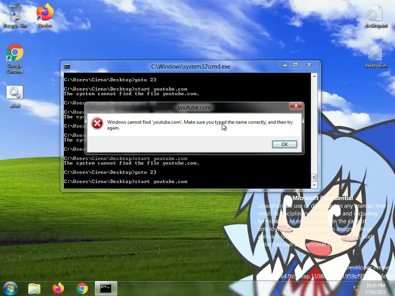
Task: Minimize the cmd.exe window
Action: click(x=285, y=65)
